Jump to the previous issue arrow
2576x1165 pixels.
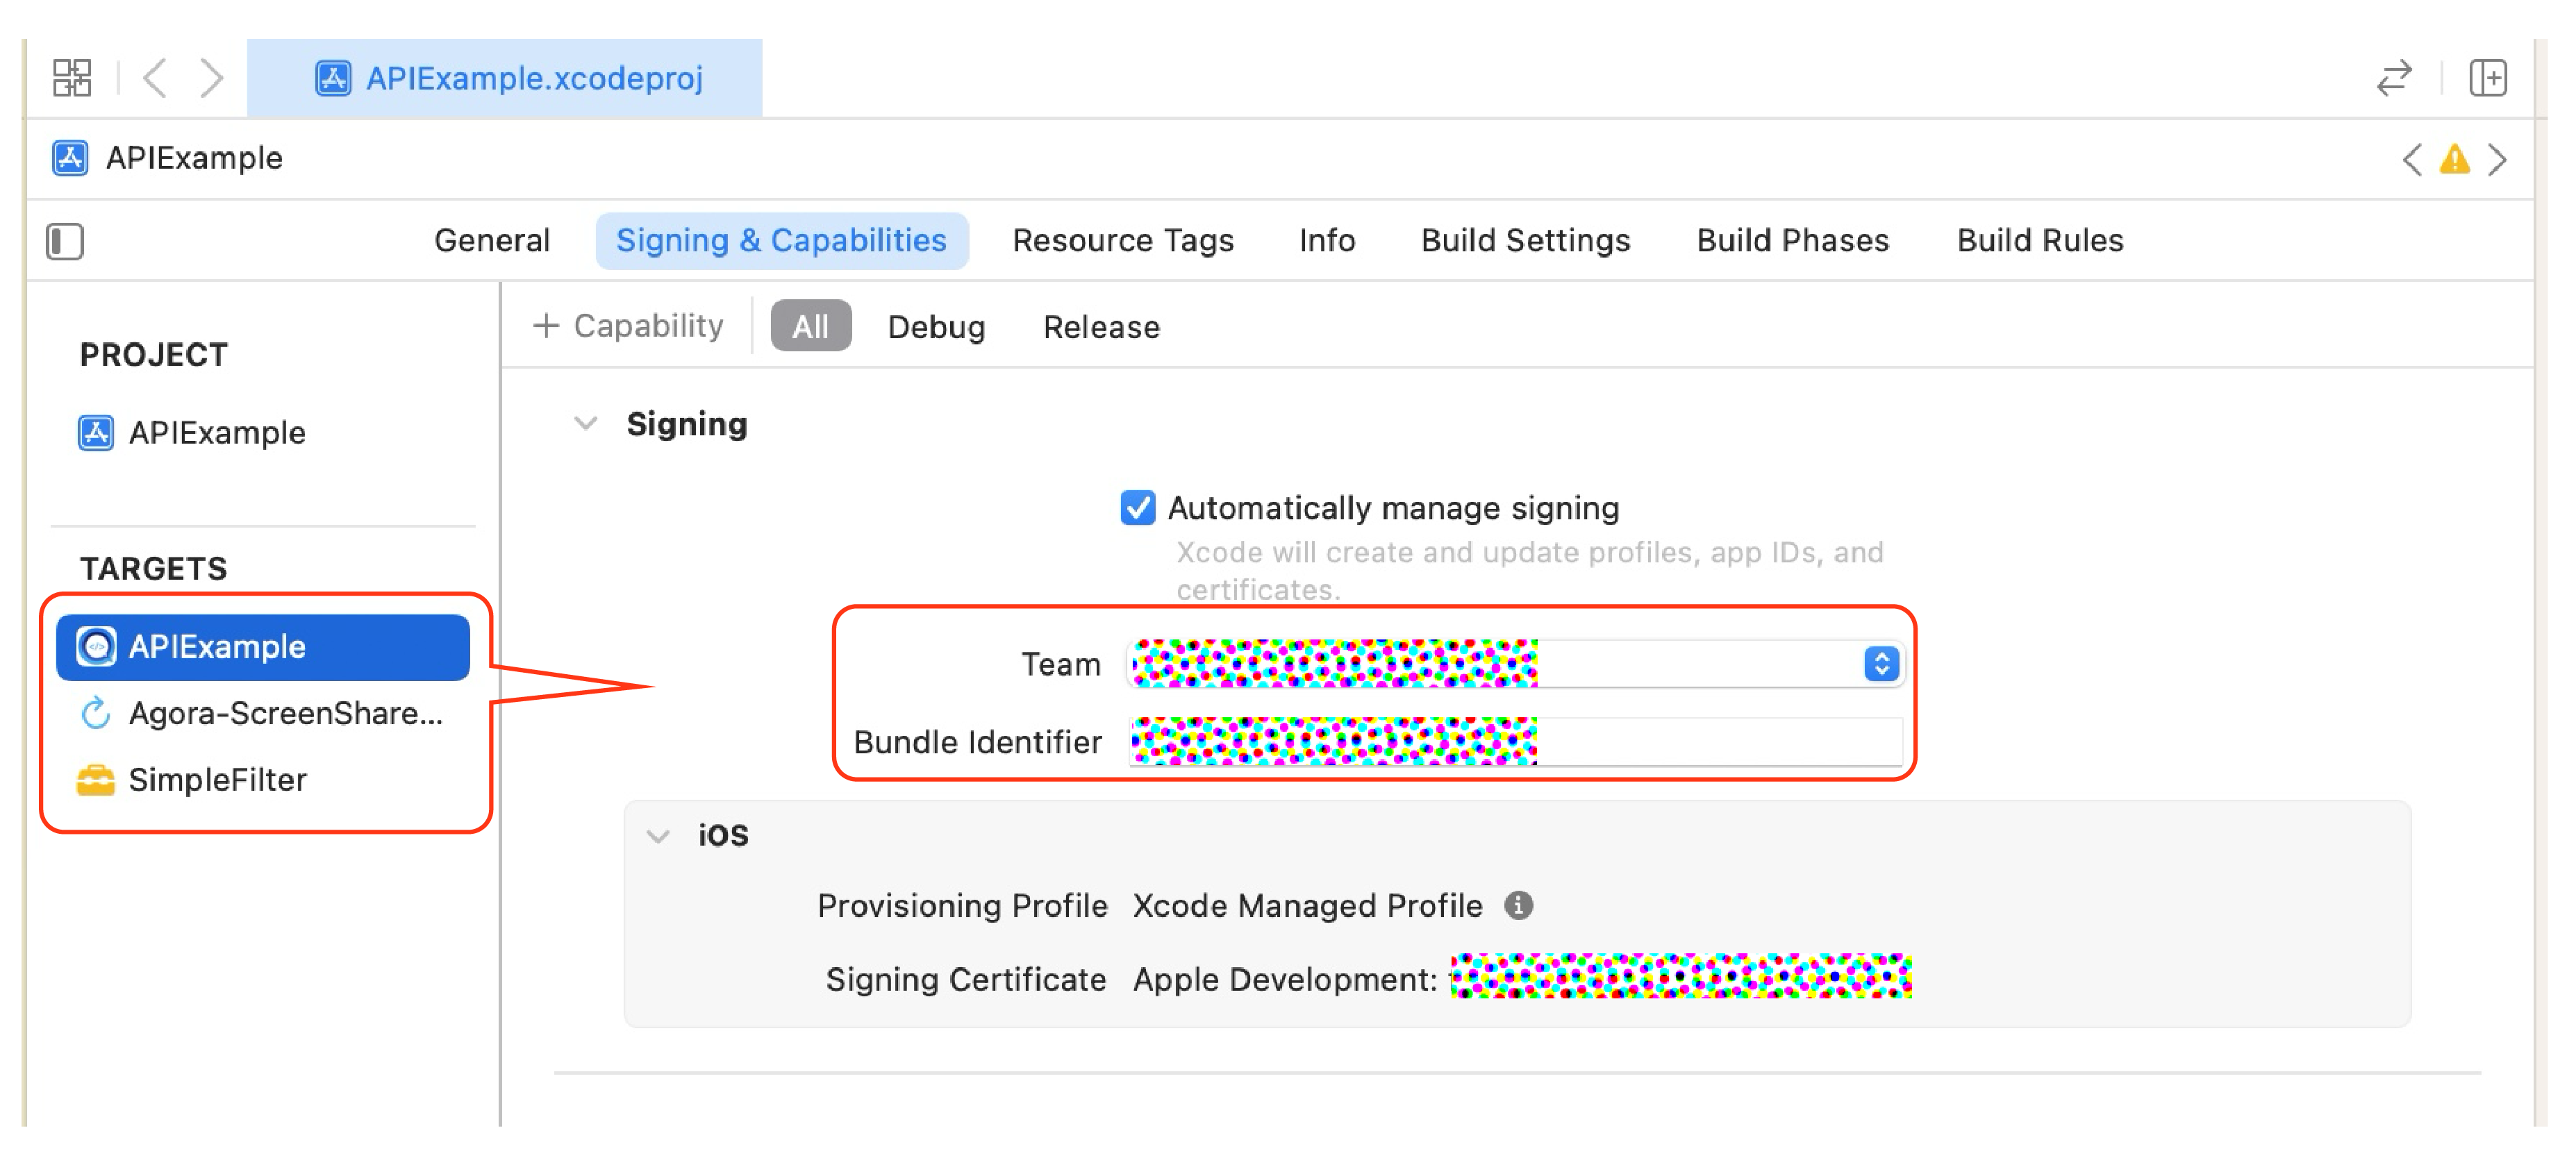tap(2412, 159)
